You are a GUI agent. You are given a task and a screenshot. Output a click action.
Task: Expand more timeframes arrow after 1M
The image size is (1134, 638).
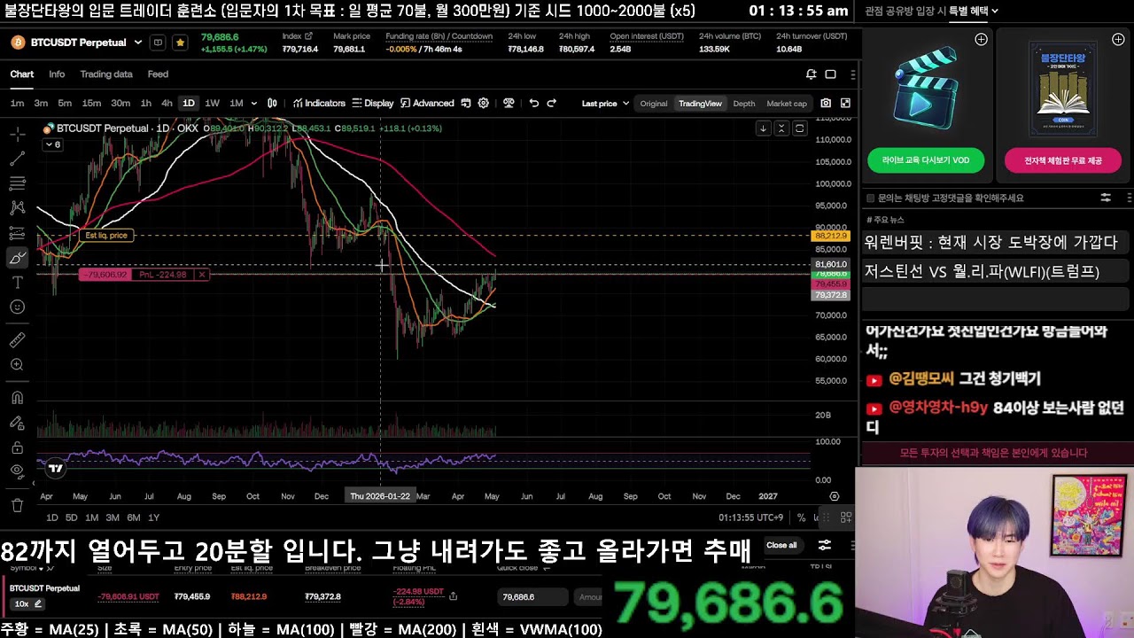[254, 104]
